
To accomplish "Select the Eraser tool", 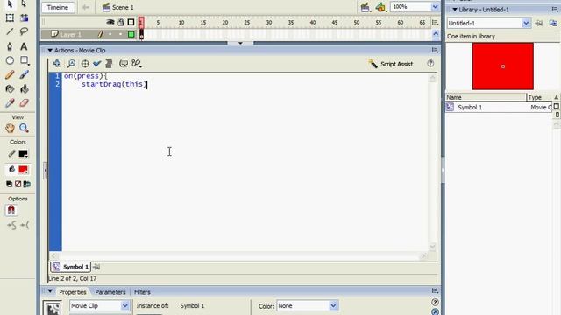I will point(24,103).
